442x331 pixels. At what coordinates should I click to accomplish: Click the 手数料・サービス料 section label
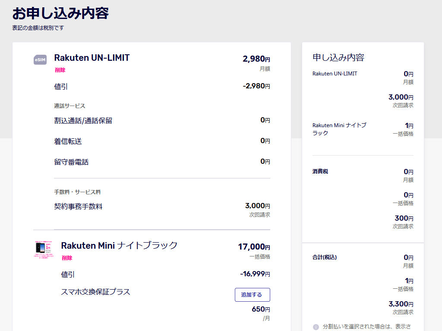[78, 192]
